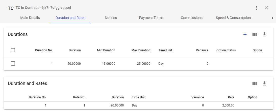Download the Duration and Rates table
The height and width of the screenshot is (111, 276).
point(264,83)
